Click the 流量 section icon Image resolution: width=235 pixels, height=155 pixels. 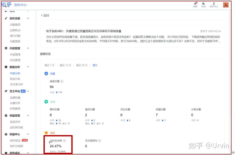(x=46, y=74)
